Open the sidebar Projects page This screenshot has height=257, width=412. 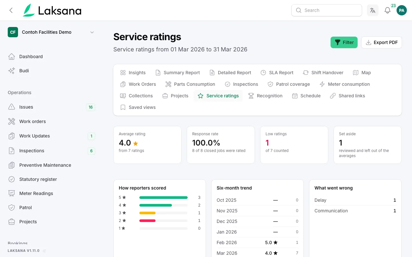(51, 222)
